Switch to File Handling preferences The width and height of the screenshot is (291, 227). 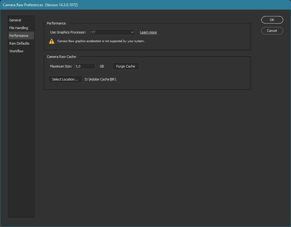(x=21, y=28)
